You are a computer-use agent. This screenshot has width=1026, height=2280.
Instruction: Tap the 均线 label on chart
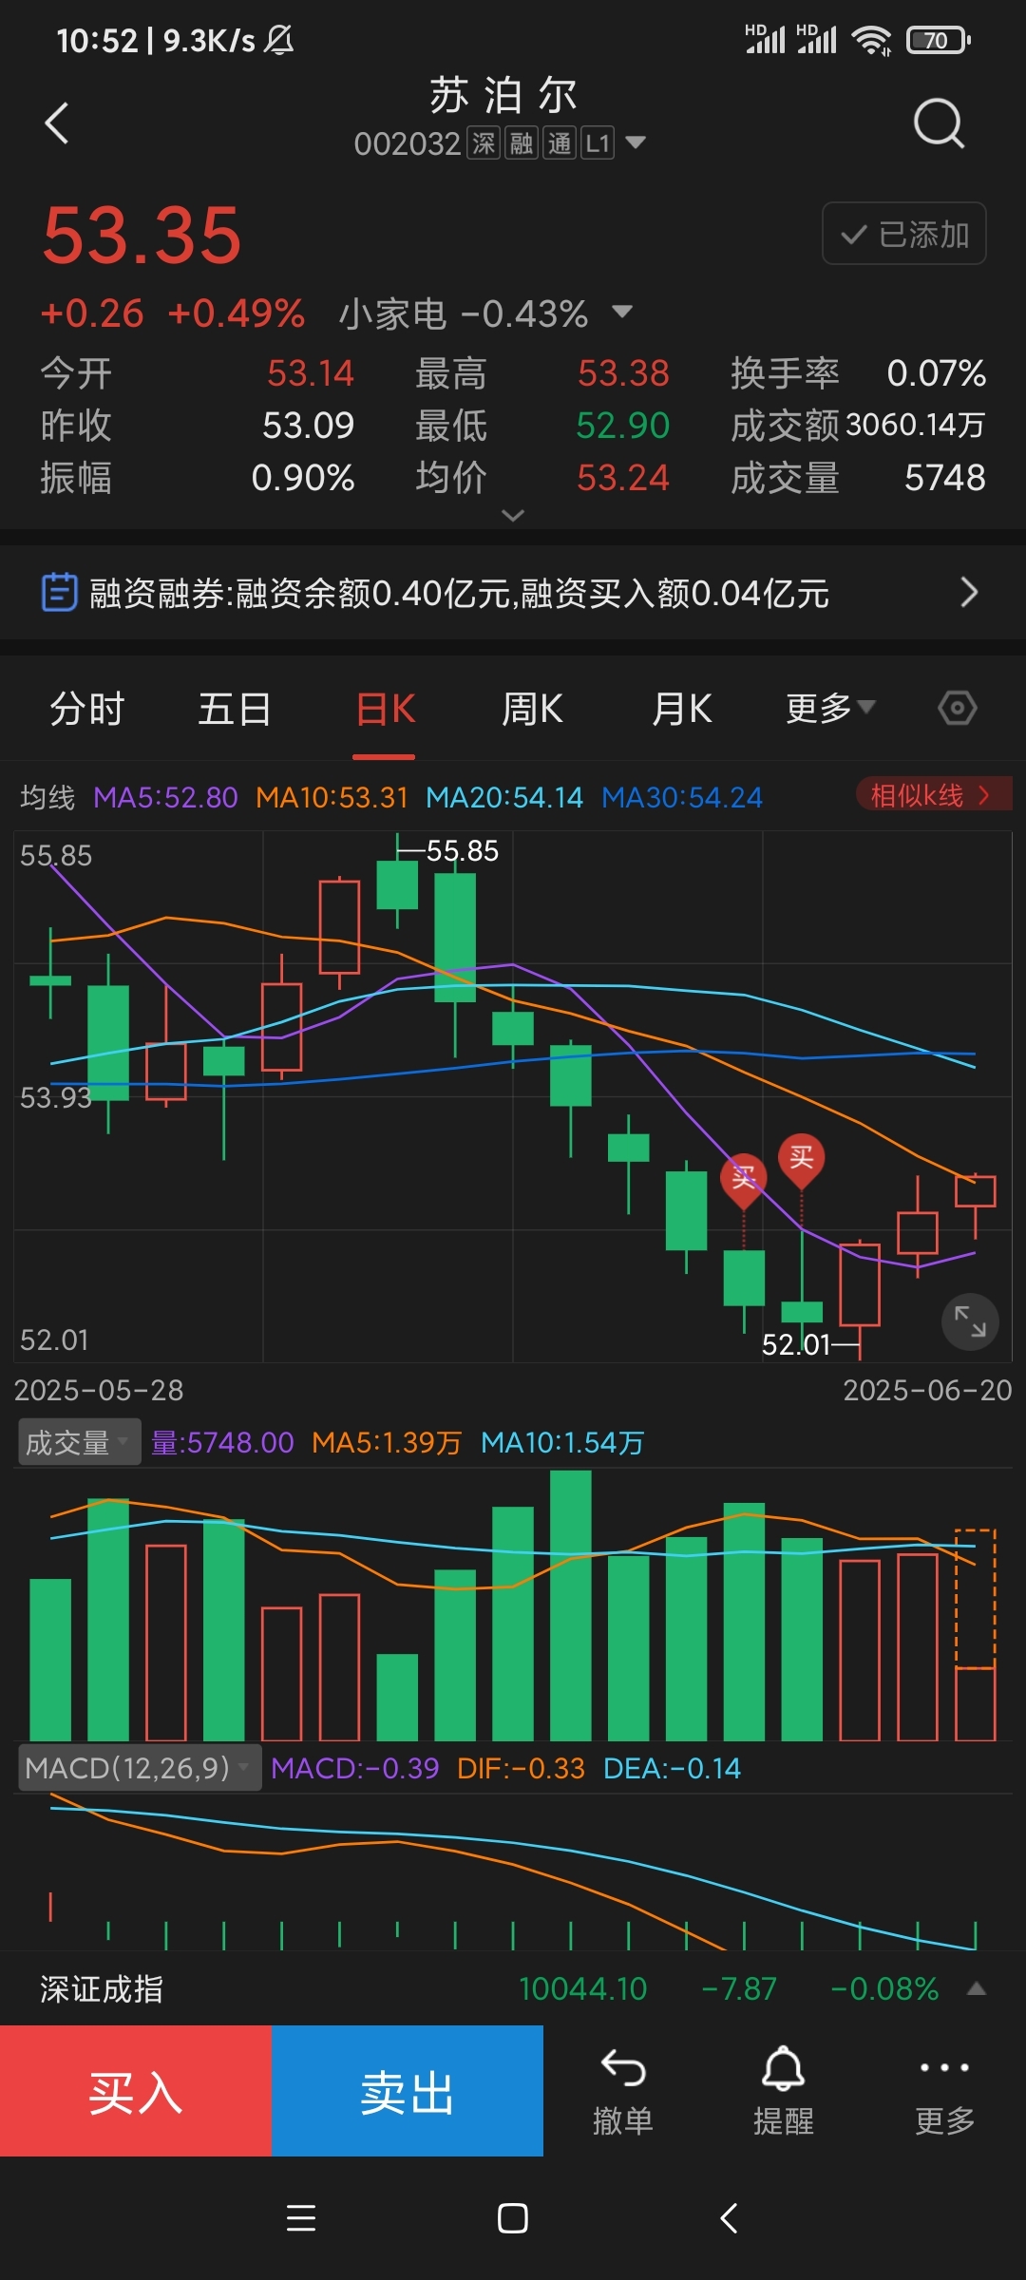click(x=47, y=797)
